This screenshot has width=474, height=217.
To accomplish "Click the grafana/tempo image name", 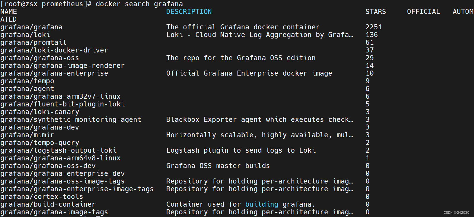I will pos(27,81).
